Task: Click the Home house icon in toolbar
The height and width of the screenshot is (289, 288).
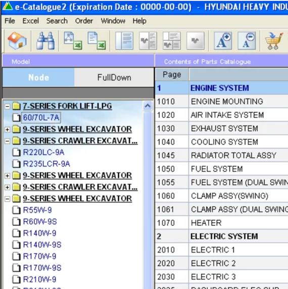Action: click(17, 41)
